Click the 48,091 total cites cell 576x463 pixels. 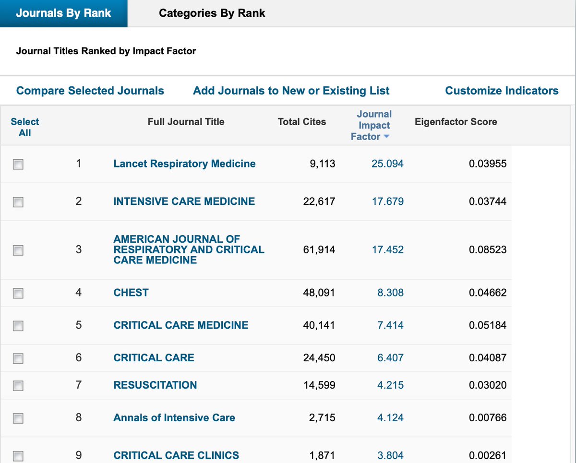pyautogui.click(x=319, y=293)
